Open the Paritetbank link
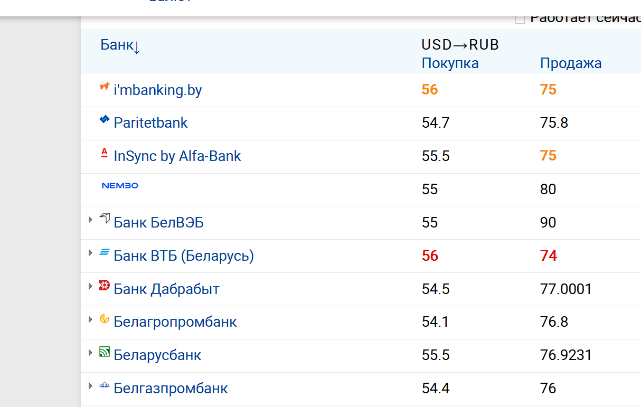 (x=150, y=123)
